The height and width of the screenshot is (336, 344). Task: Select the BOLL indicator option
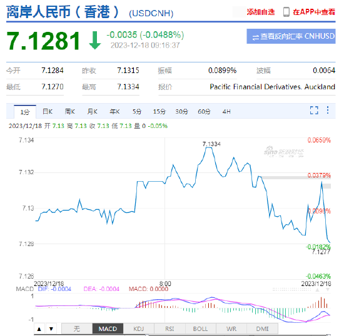pos(201,329)
